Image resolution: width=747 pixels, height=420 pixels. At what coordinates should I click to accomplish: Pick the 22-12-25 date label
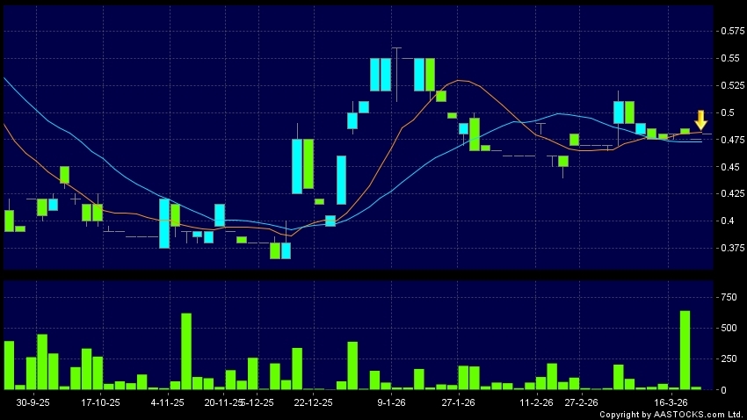click(x=314, y=402)
